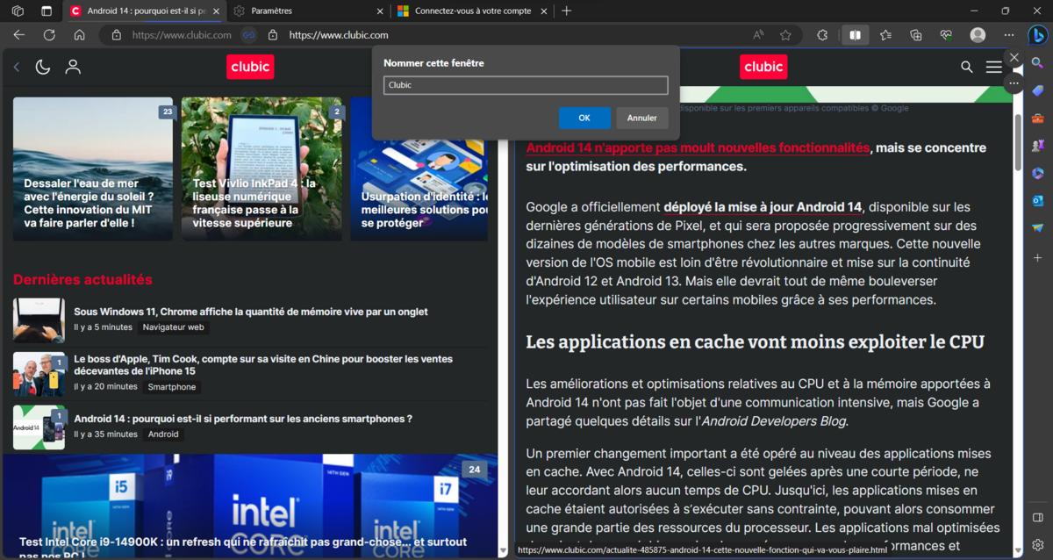The image size is (1053, 560).
Task: Open the sidebar search icon
Action: click(1038, 63)
